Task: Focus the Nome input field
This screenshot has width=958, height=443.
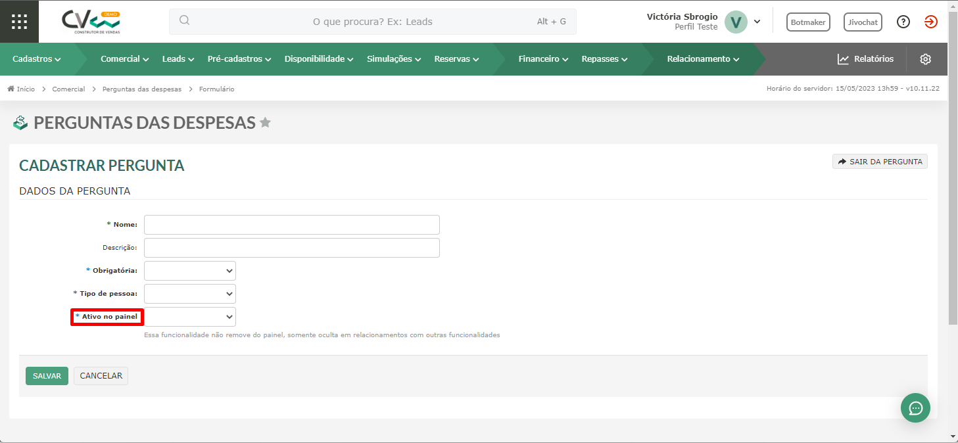Action: pos(292,225)
